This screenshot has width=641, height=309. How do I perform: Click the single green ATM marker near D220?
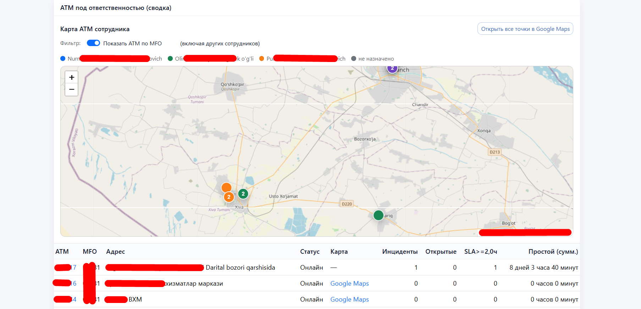(x=378, y=215)
